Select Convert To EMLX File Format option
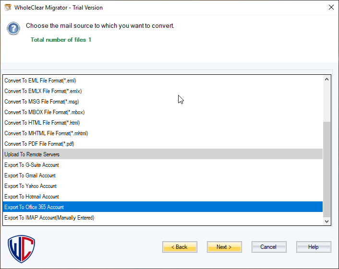Viewport: 339px width, 269px height. [42, 91]
